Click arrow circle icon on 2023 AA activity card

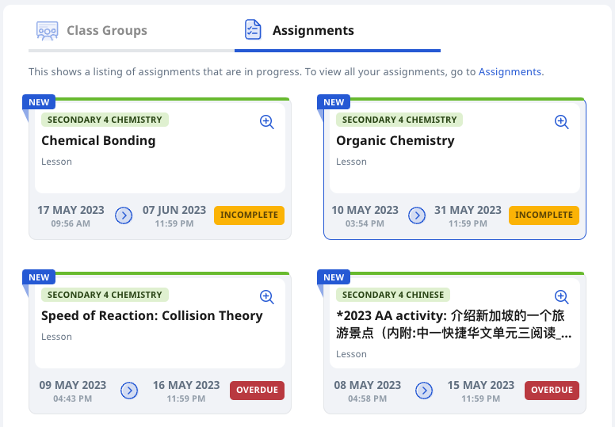(x=424, y=391)
